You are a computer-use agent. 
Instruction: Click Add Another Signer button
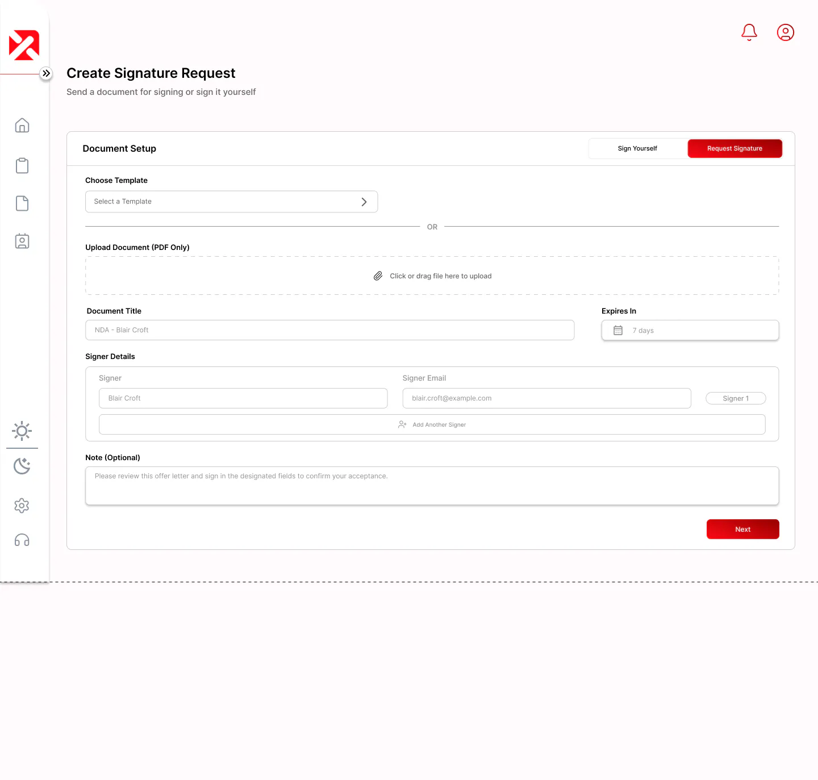[x=432, y=424]
